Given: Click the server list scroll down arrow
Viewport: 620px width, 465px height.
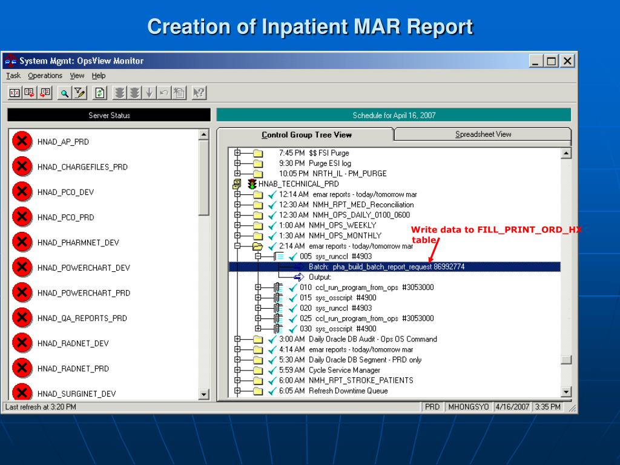Looking at the screenshot, I should [203, 395].
